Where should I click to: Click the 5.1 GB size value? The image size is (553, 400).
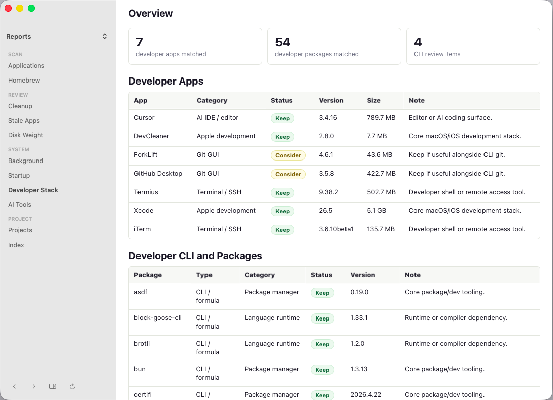[376, 211]
